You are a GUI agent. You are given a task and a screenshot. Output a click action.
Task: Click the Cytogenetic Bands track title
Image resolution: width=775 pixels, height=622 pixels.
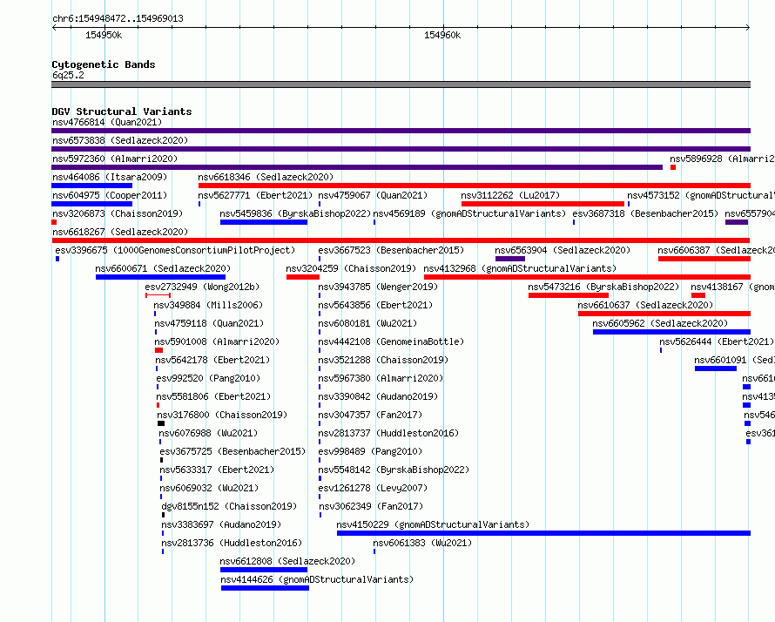[x=104, y=64]
